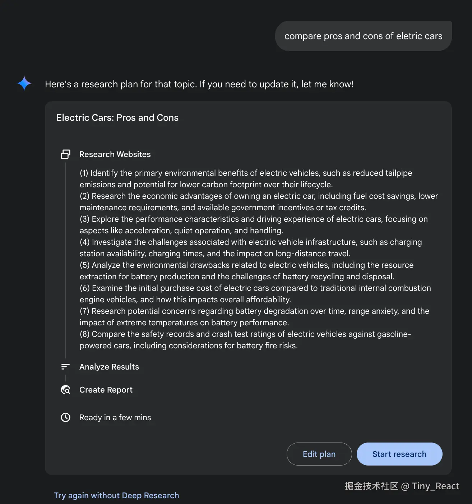Click the Gemini sparkle icon
472x504 pixels.
[24, 83]
